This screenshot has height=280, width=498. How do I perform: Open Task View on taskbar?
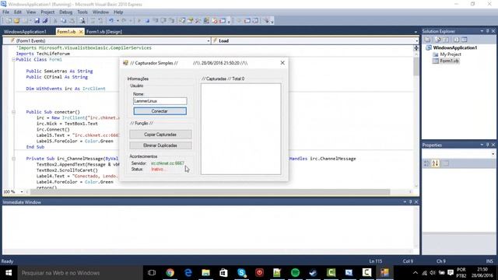coord(152,272)
